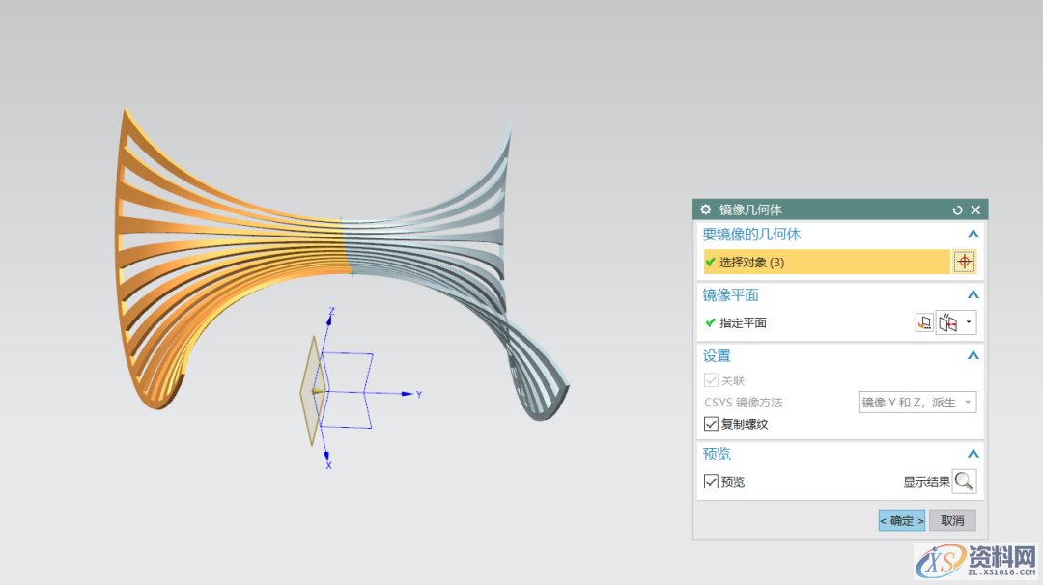Toggle the 关联 checkbox
The height and width of the screenshot is (585, 1043).
pyautogui.click(x=711, y=381)
